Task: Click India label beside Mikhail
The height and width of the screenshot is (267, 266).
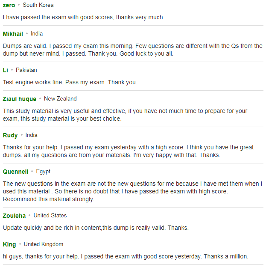Action: coord(37,33)
